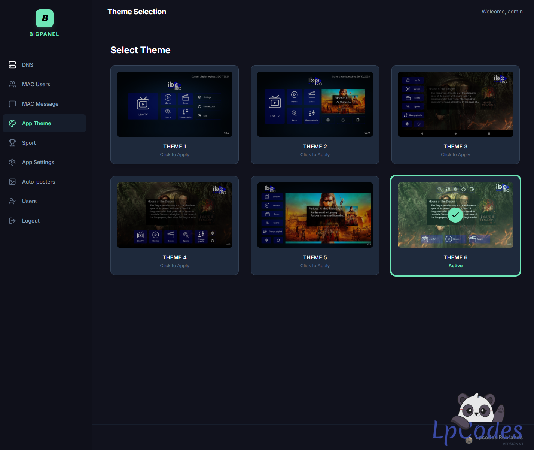The width and height of the screenshot is (534, 450).
Task: Click the Logout arrow icon
Action: click(x=12, y=221)
